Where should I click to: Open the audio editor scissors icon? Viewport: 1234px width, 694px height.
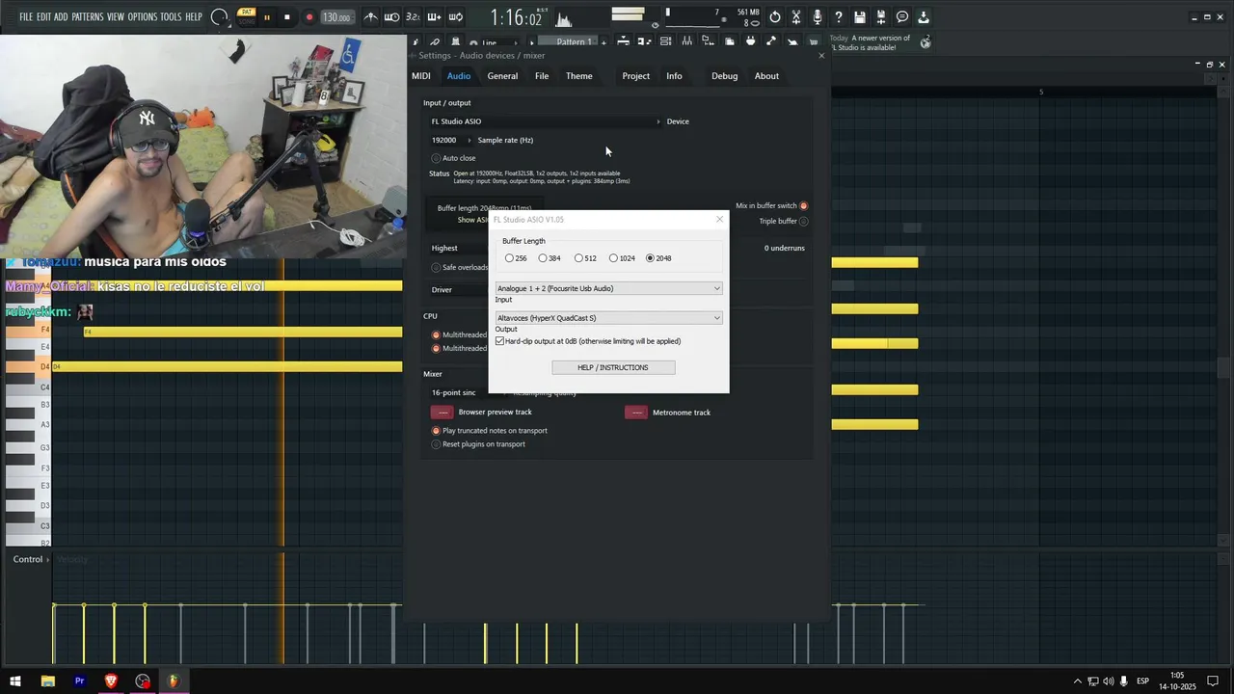[x=795, y=17]
